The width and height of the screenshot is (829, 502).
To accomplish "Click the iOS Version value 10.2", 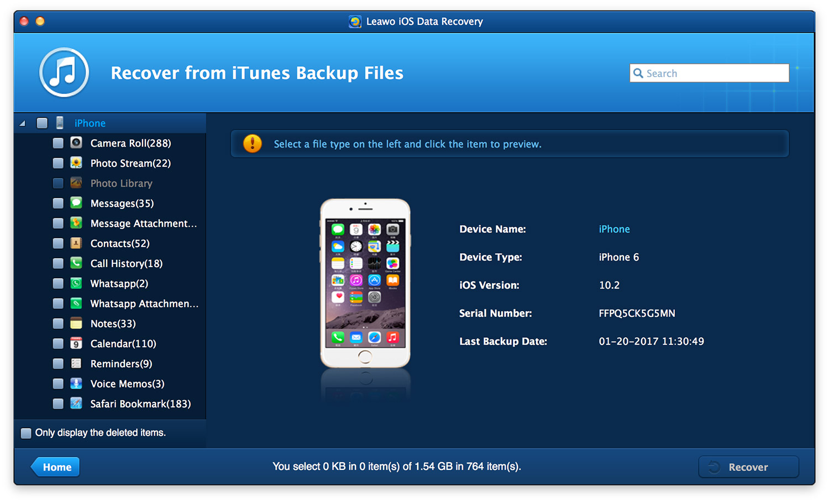I will [x=609, y=285].
